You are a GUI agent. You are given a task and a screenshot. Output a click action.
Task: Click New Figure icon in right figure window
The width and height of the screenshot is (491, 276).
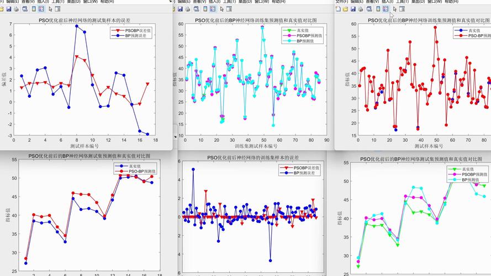coord(338,9)
